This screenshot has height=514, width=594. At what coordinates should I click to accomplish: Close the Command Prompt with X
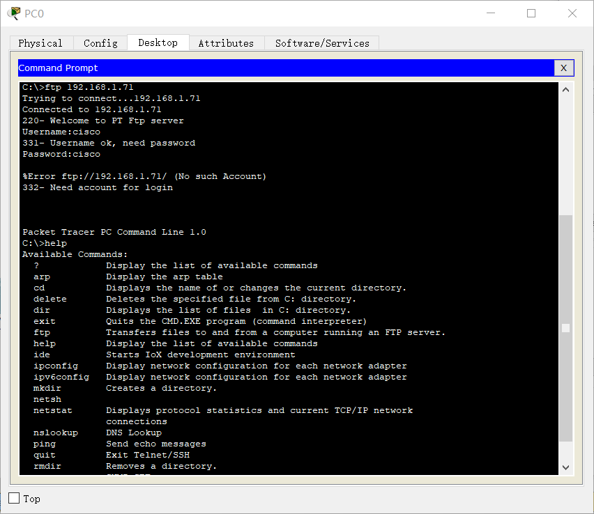(x=564, y=68)
